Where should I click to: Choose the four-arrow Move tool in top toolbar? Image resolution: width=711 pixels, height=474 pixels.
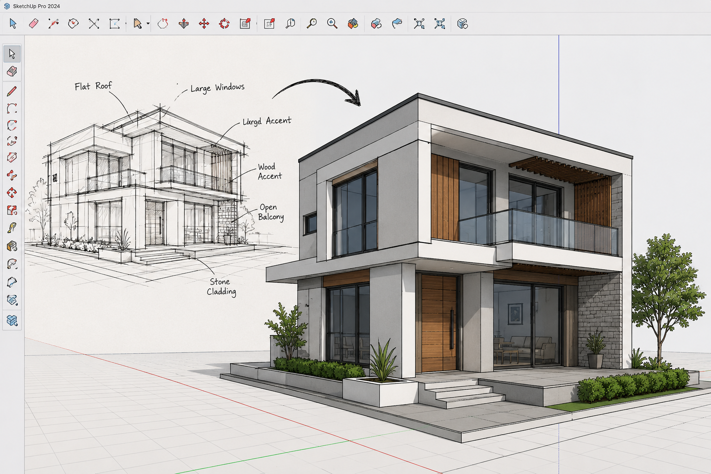click(204, 24)
